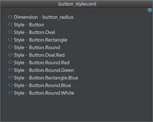Click the tag icon beside Button.Rectangle
The image size is (153, 122).
(10, 40)
